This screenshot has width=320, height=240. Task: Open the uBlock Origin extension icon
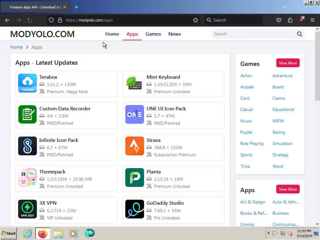pyautogui.click(x=302, y=20)
